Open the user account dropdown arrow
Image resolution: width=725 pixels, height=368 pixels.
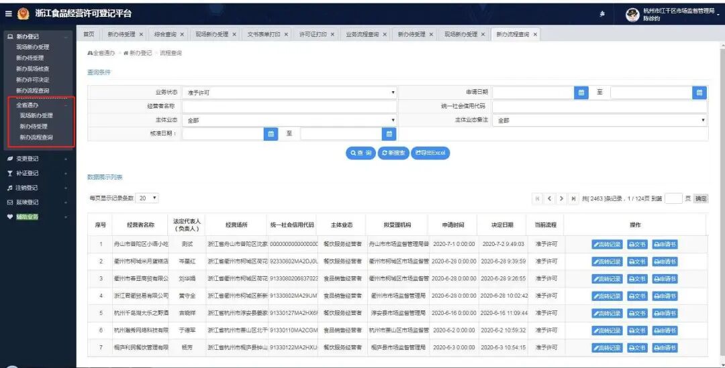[718, 15]
